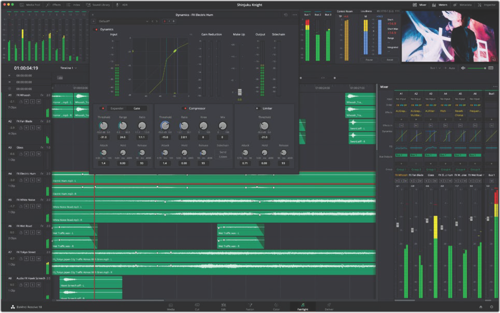Disable the Compressor section
Image resolution: width=500 pixels, height=313 pixels.
[185, 108]
